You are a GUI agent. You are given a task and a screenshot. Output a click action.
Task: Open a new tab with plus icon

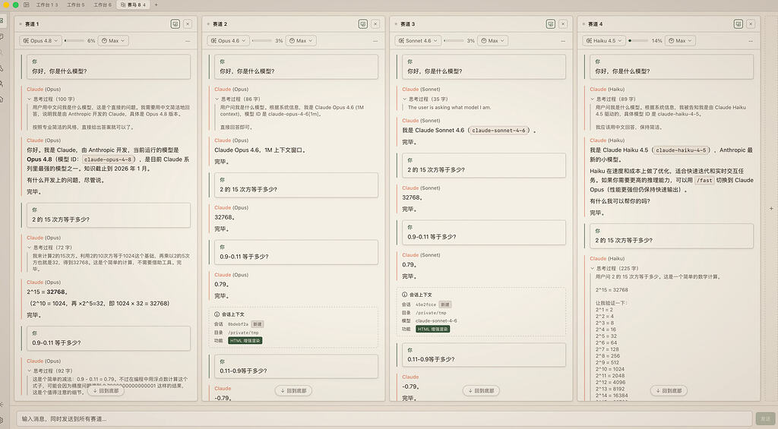[x=156, y=5]
